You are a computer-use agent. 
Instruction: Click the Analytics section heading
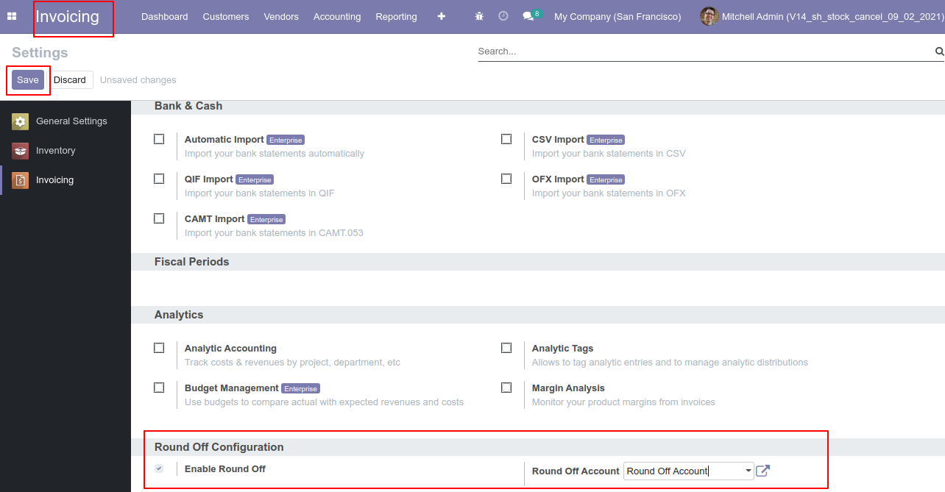click(179, 315)
